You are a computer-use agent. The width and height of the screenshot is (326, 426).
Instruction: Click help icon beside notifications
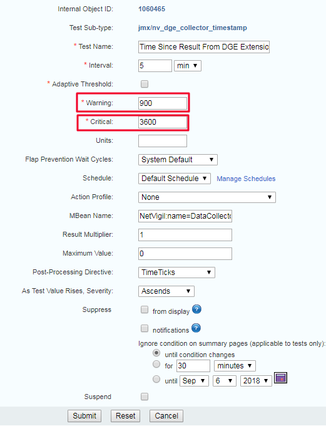coord(196,328)
